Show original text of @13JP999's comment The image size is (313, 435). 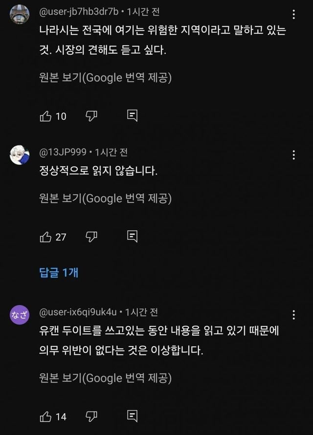[x=105, y=198]
